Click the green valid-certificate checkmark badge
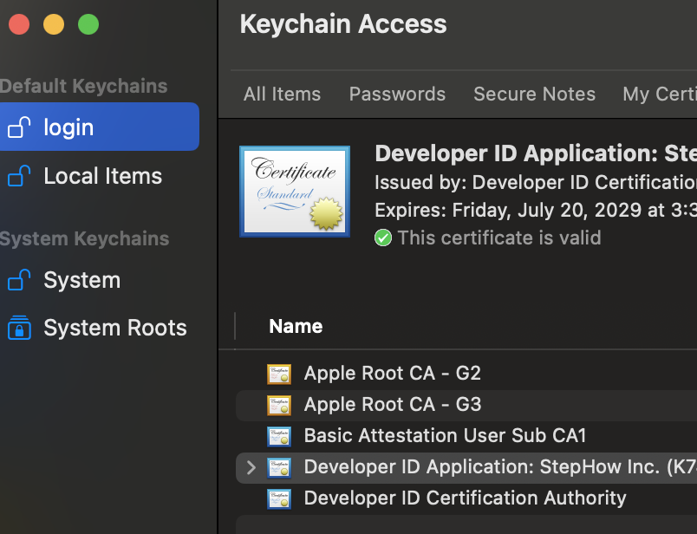This screenshot has width=697, height=534. pyautogui.click(x=383, y=238)
